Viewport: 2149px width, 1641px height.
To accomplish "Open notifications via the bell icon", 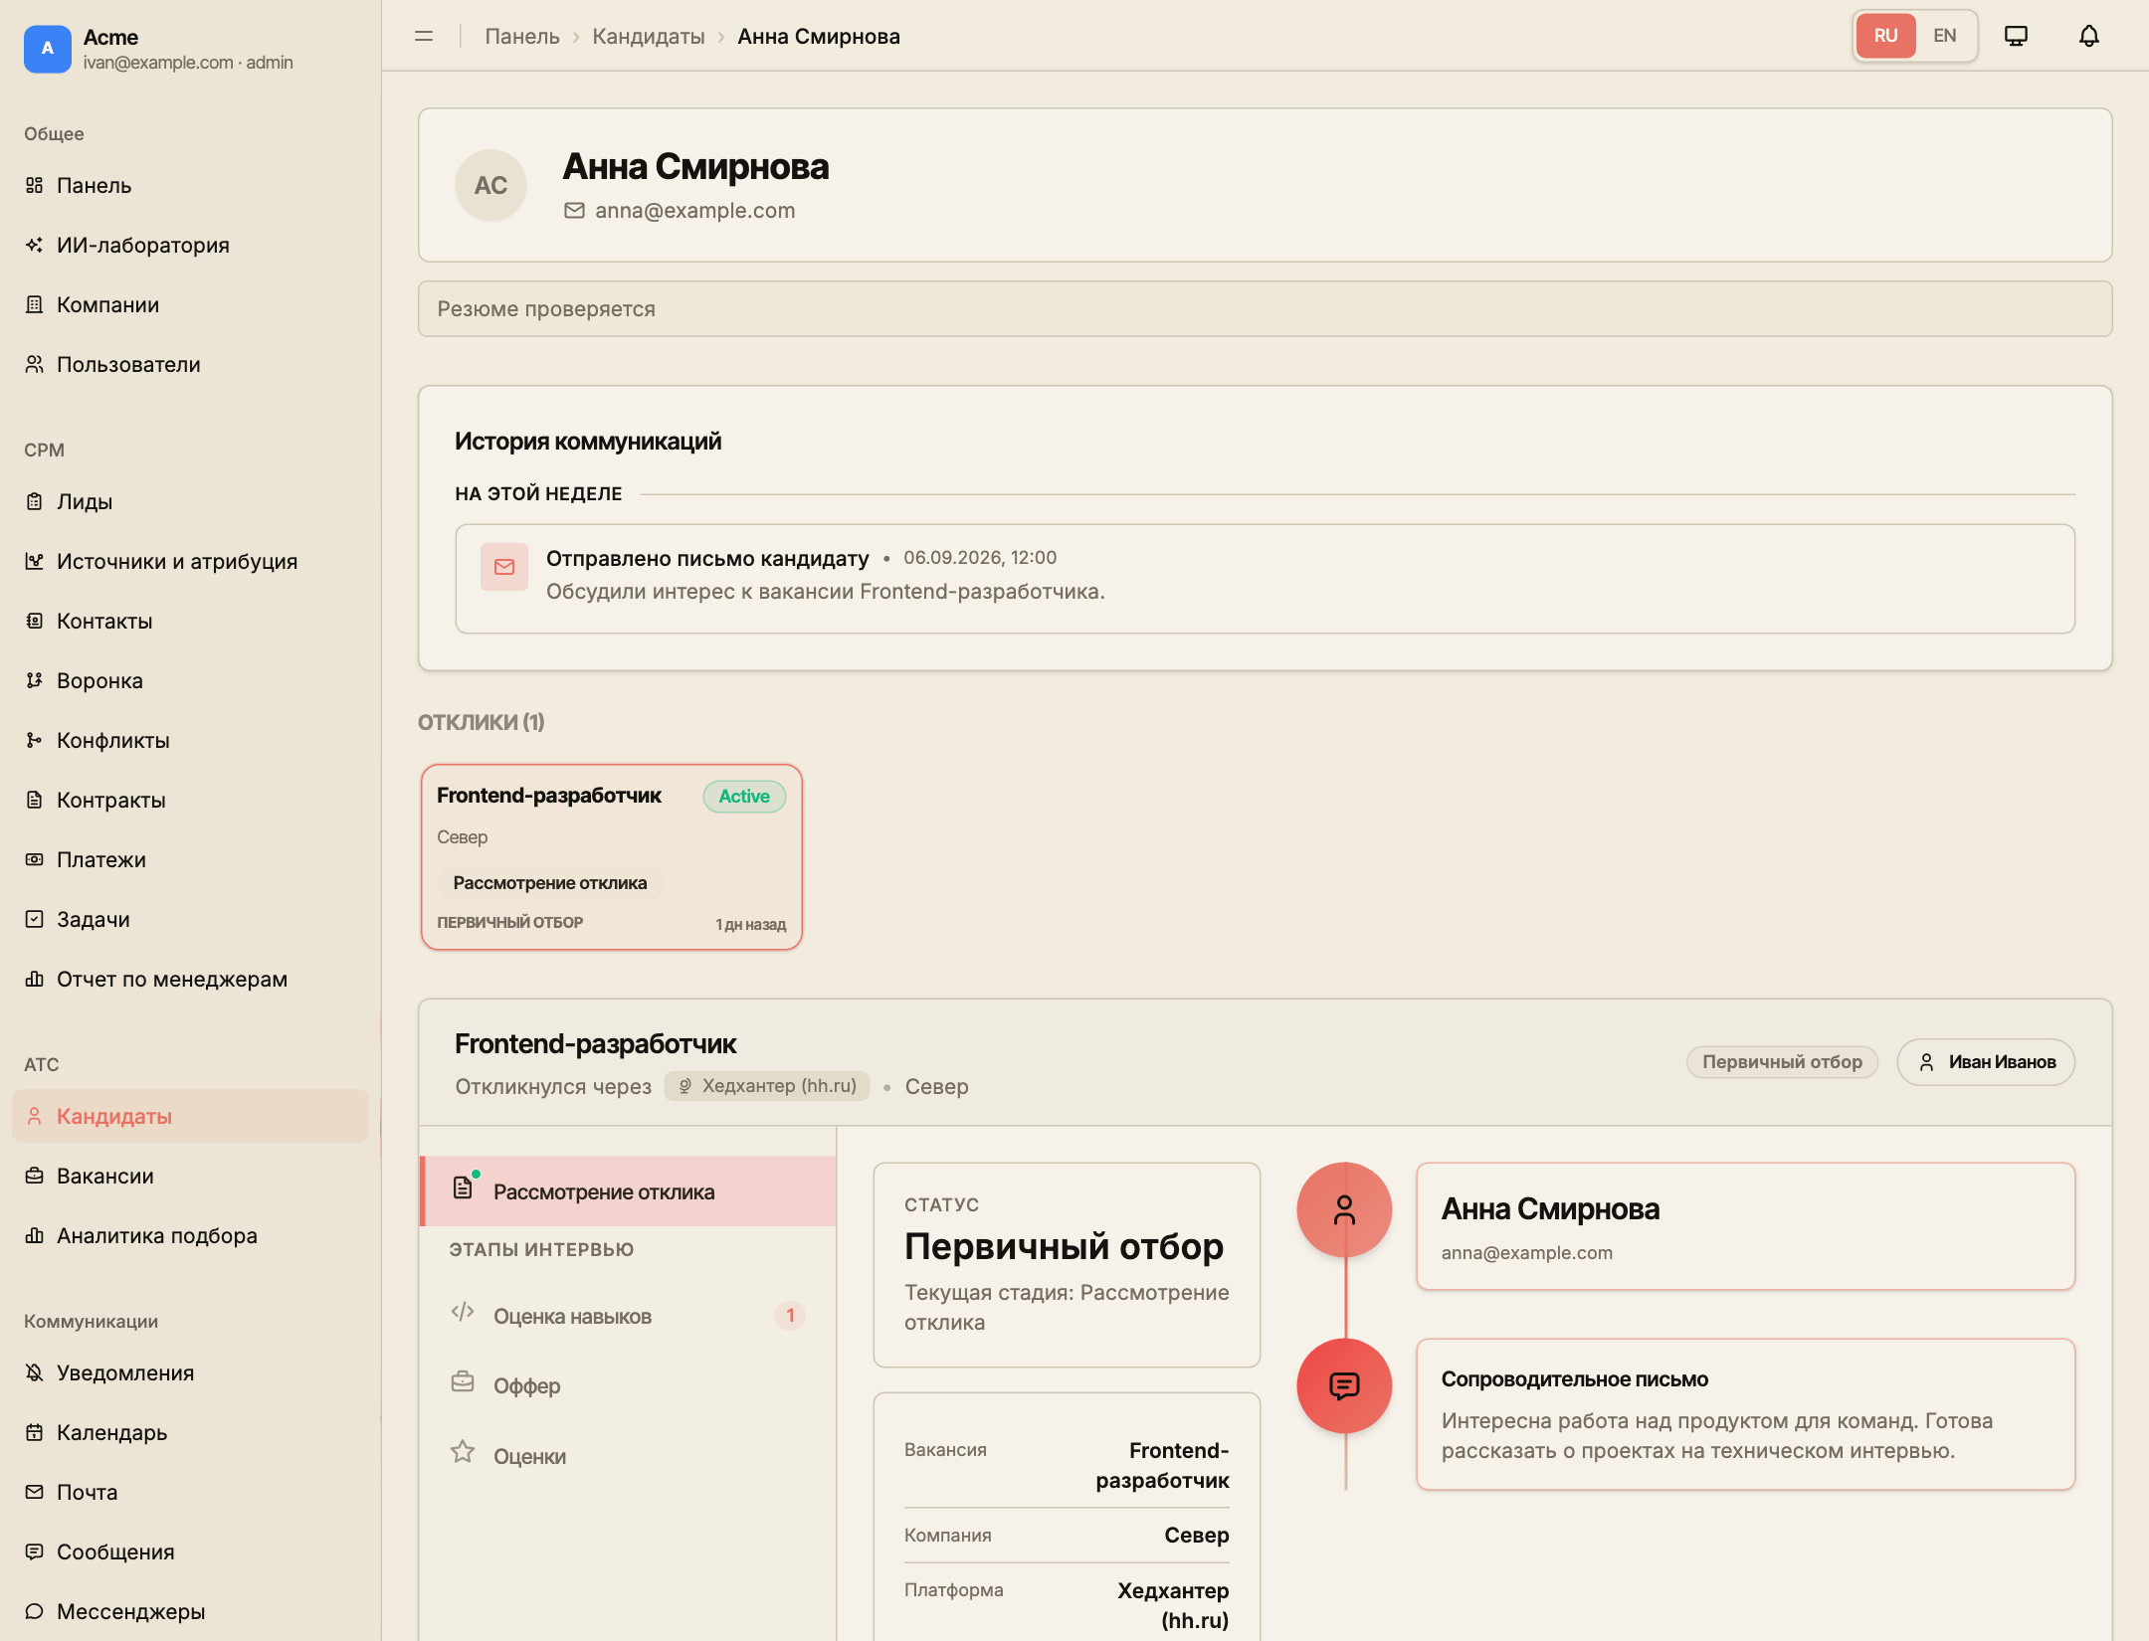I will [2088, 36].
